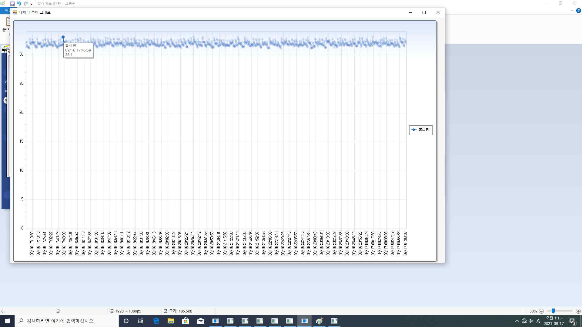Click the 50% zoom level text
The width and height of the screenshot is (582, 327).
[533, 311]
